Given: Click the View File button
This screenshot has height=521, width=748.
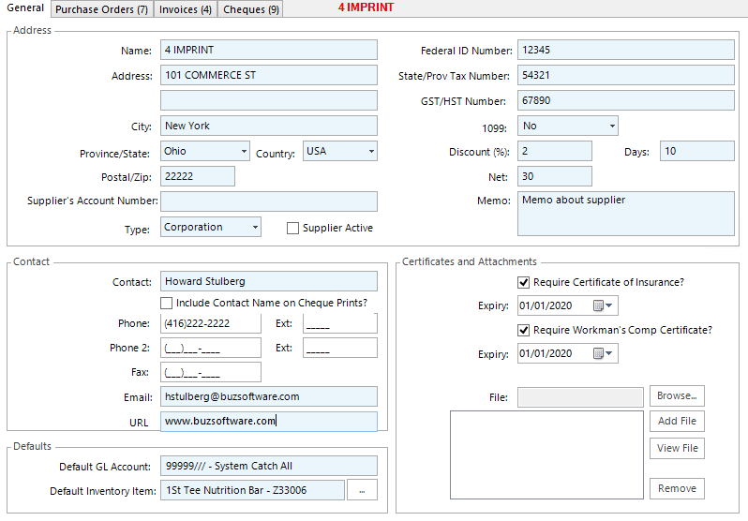Looking at the screenshot, I should pyautogui.click(x=677, y=448).
